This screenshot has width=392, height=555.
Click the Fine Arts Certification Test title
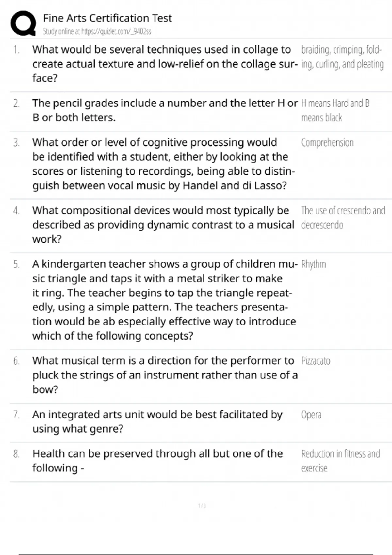[107, 18]
